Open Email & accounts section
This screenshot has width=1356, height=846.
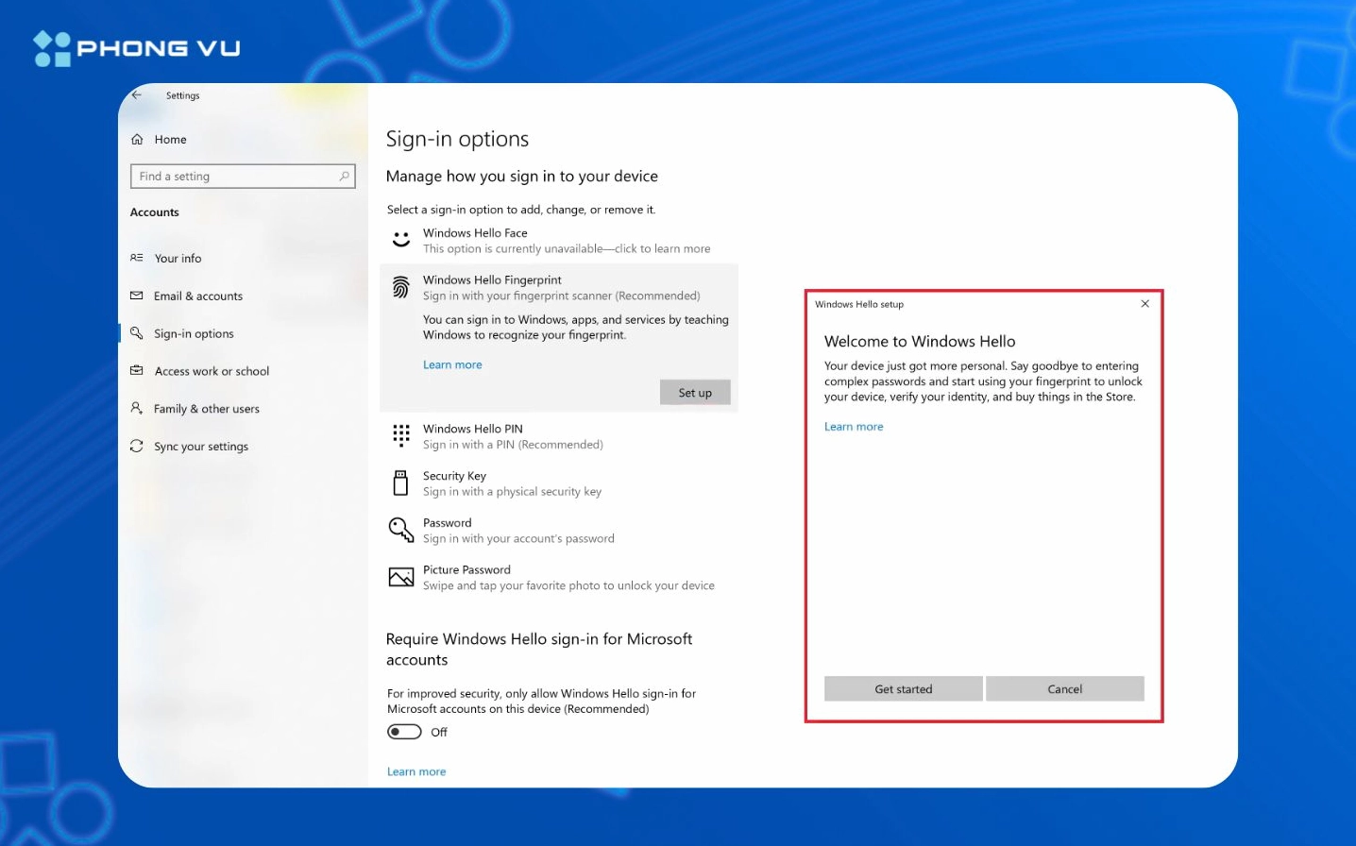(198, 296)
